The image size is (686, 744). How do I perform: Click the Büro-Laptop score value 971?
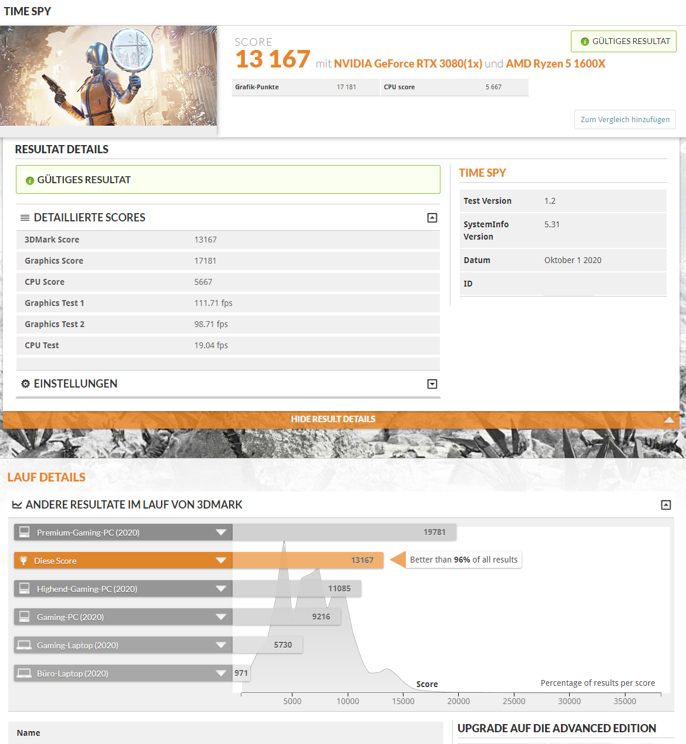pyautogui.click(x=241, y=673)
